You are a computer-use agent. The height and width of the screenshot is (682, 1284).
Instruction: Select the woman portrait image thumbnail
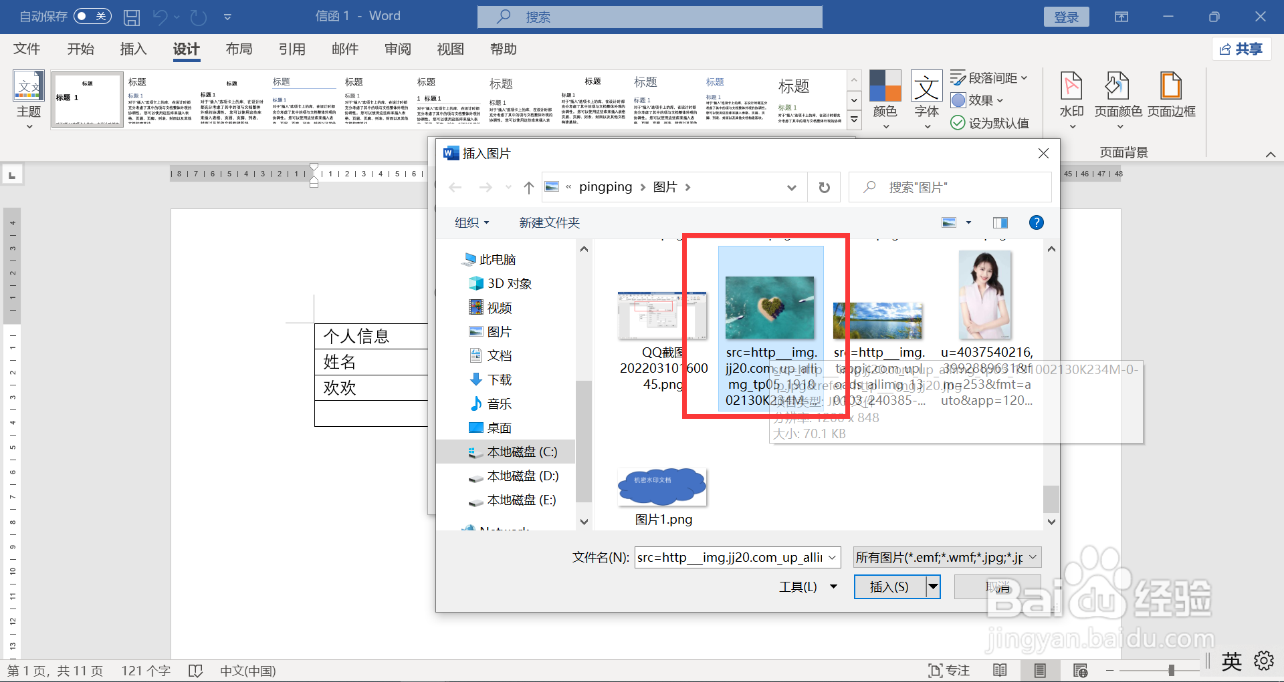point(985,295)
